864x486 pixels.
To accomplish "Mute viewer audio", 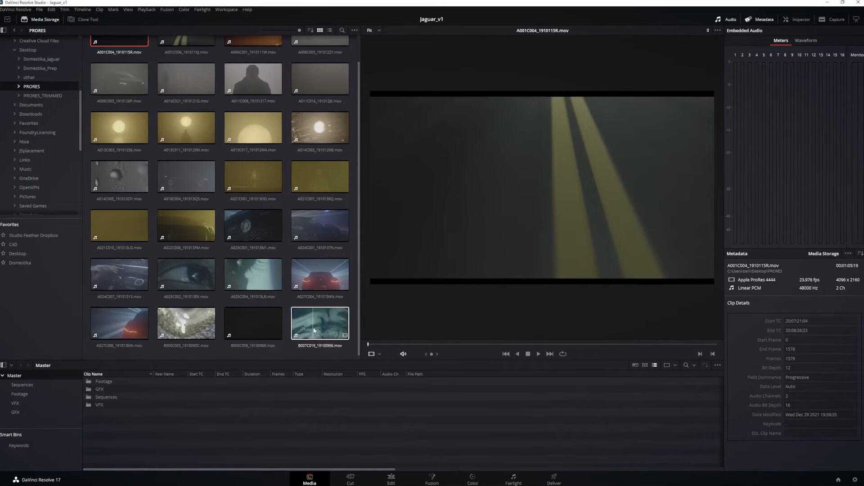I will point(403,354).
